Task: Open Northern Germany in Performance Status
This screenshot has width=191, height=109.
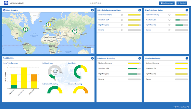Action: click(x=105, y=15)
